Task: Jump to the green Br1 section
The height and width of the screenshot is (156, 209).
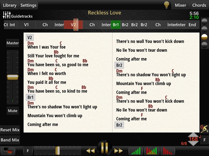Action: coord(116,25)
